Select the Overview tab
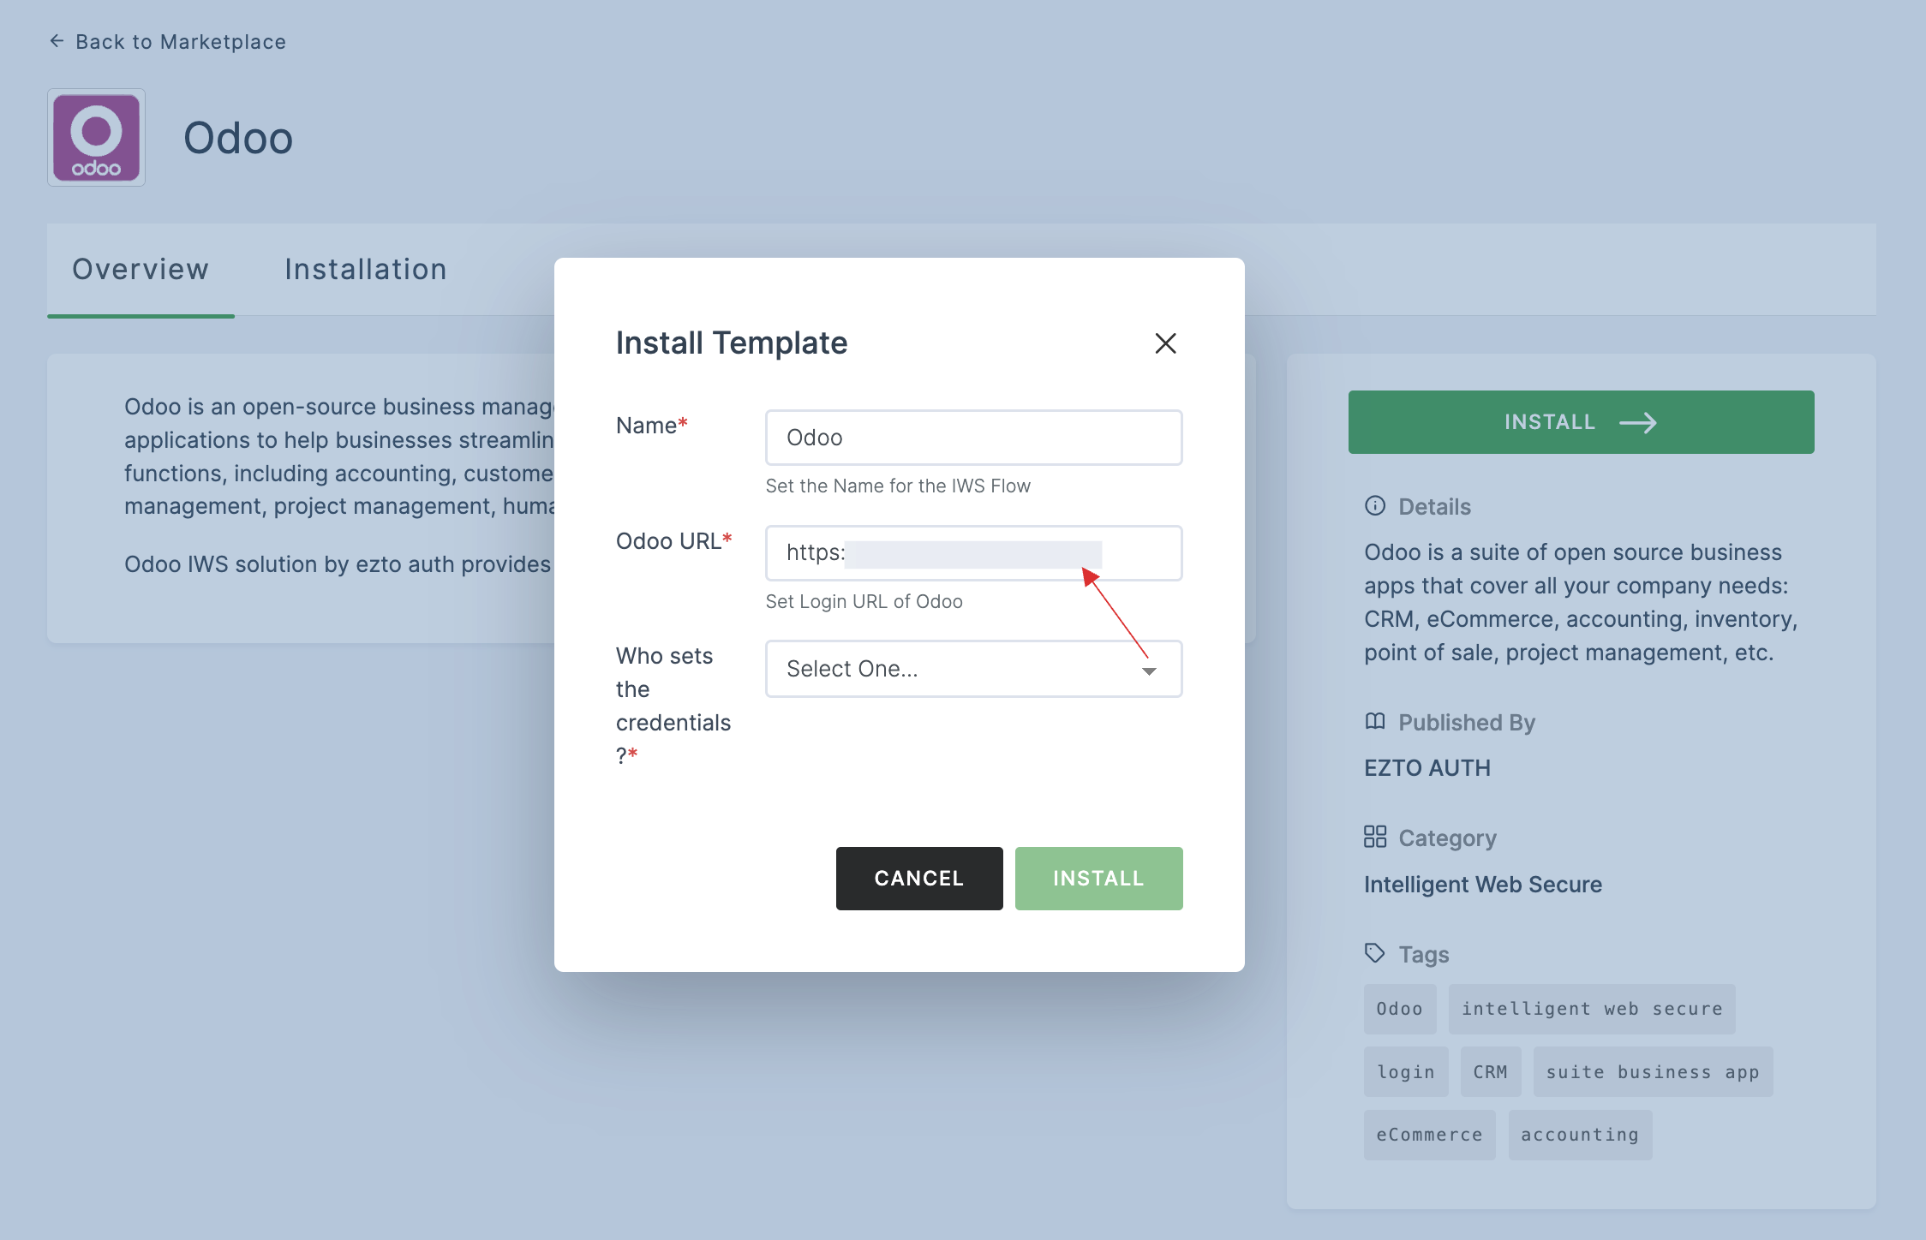This screenshot has width=1926, height=1240. [141, 269]
